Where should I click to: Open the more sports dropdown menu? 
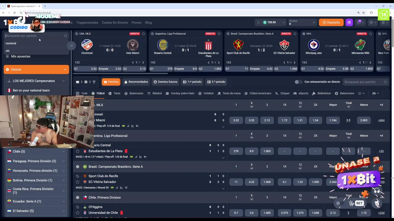(361, 93)
